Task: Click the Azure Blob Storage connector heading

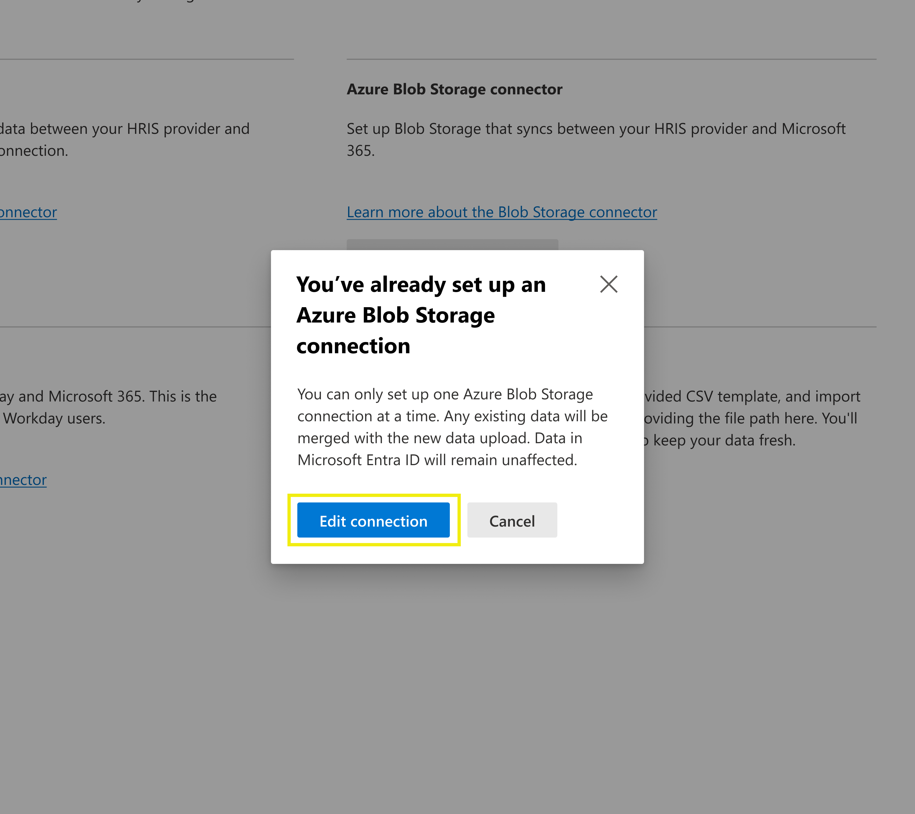Action: coord(454,89)
